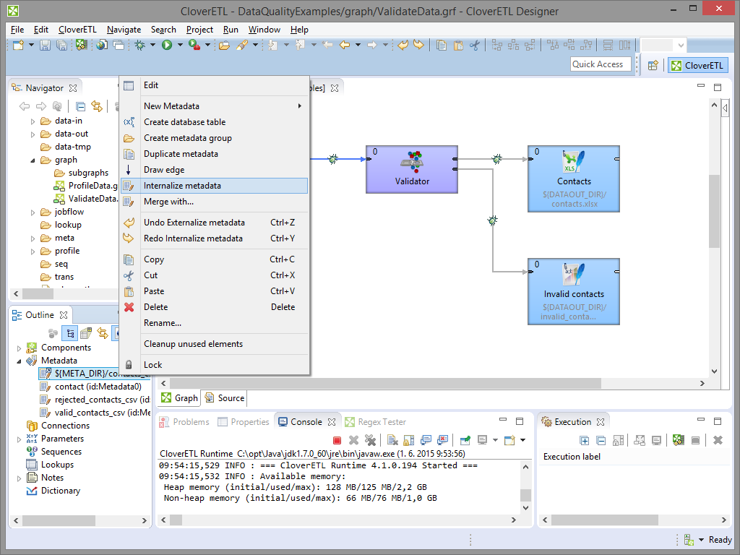Click the expand all icon in Execution panel
This screenshot has height=555, width=740.
[x=585, y=440]
